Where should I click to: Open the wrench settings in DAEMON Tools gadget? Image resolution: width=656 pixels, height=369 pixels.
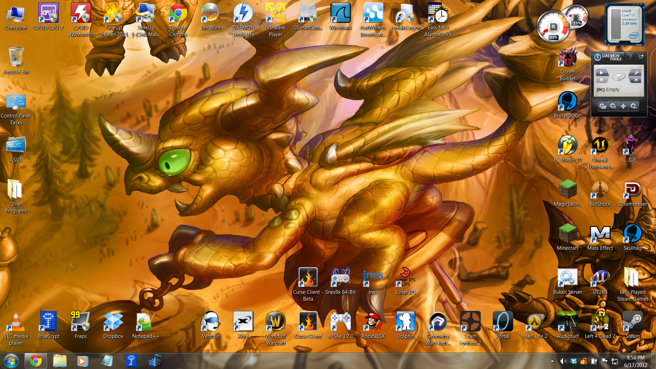point(636,72)
